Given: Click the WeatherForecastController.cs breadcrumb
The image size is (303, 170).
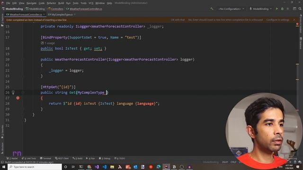Looking at the screenshot, I should 84,9.
